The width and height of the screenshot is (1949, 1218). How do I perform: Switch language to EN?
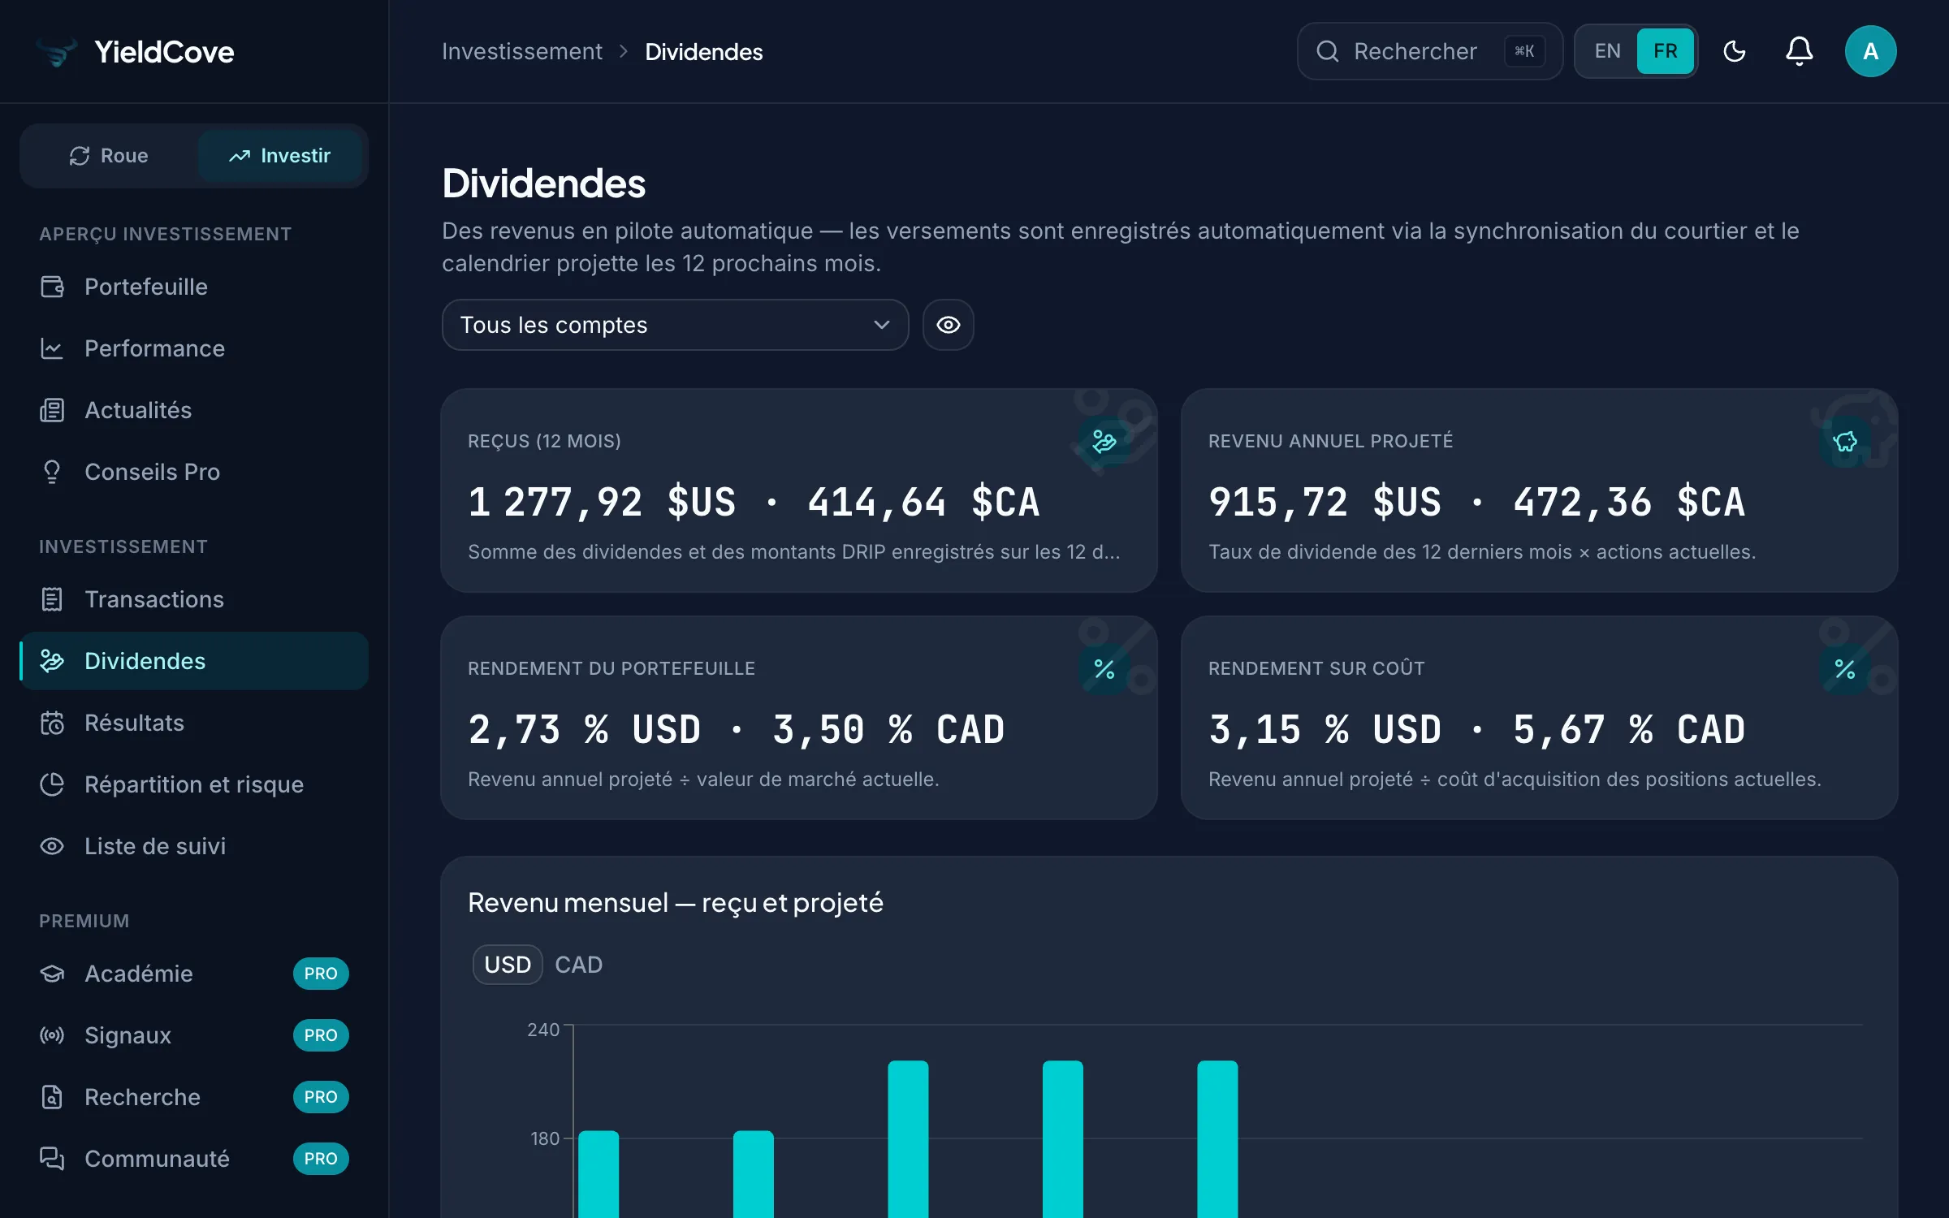[x=1607, y=51]
